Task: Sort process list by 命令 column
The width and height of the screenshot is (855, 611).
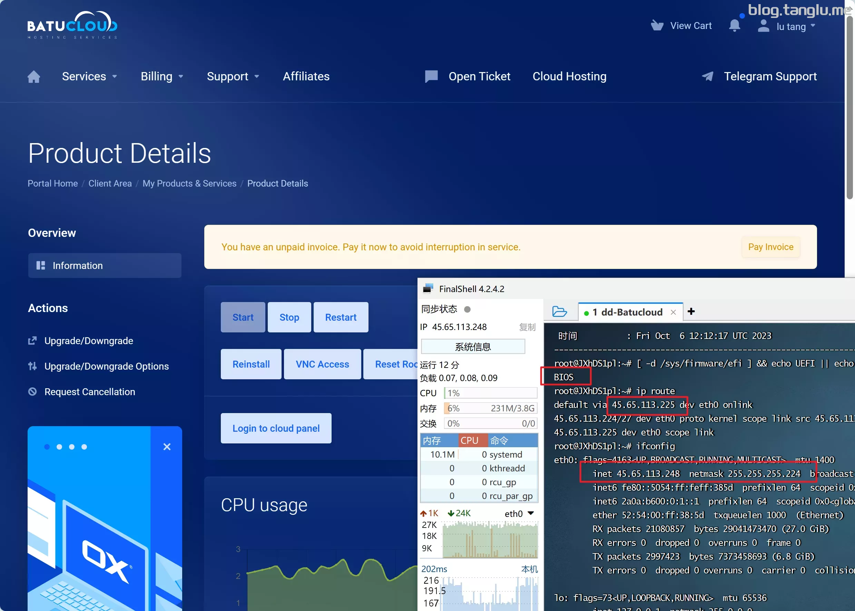Action: coord(513,440)
